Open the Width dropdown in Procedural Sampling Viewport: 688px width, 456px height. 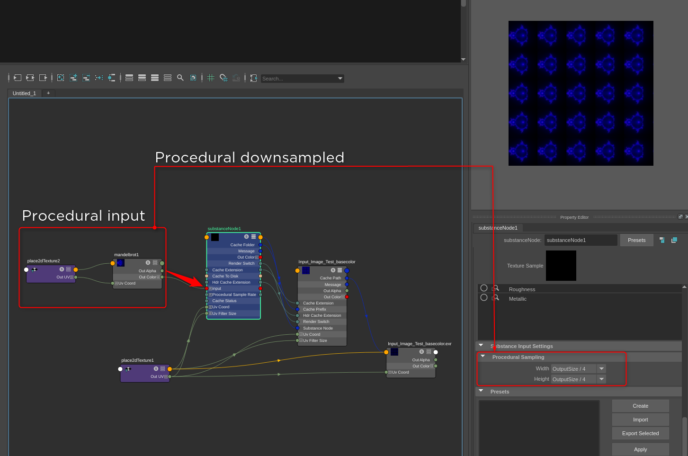[x=601, y=369]
